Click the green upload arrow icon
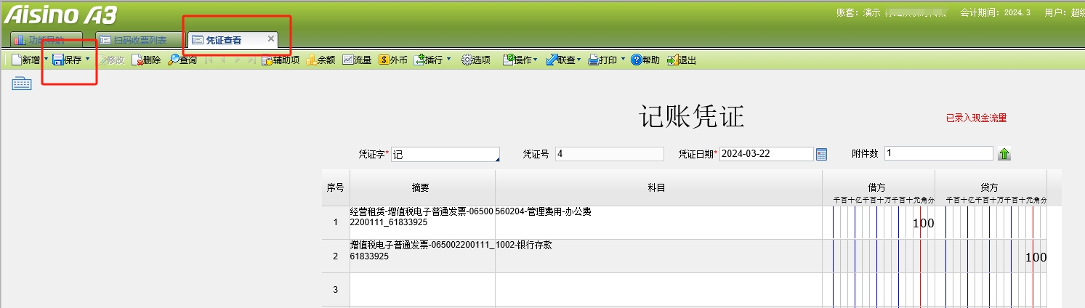The height and width of the screenshot is (308, 1085). 1004,154
